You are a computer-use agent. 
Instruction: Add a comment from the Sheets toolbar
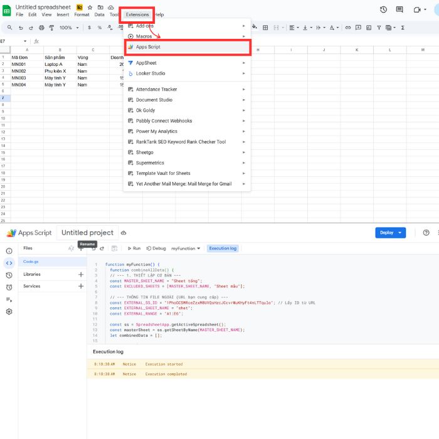click(x=358, y=28)
